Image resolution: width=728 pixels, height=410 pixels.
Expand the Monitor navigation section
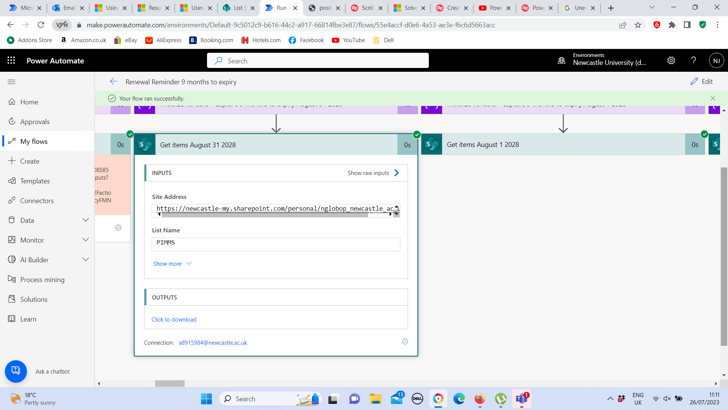[86, 240]
